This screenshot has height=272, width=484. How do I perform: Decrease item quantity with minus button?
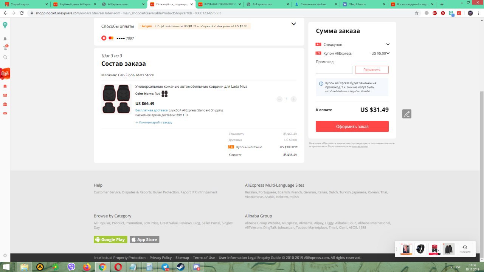pyautogui.click(x=279, y=99)
